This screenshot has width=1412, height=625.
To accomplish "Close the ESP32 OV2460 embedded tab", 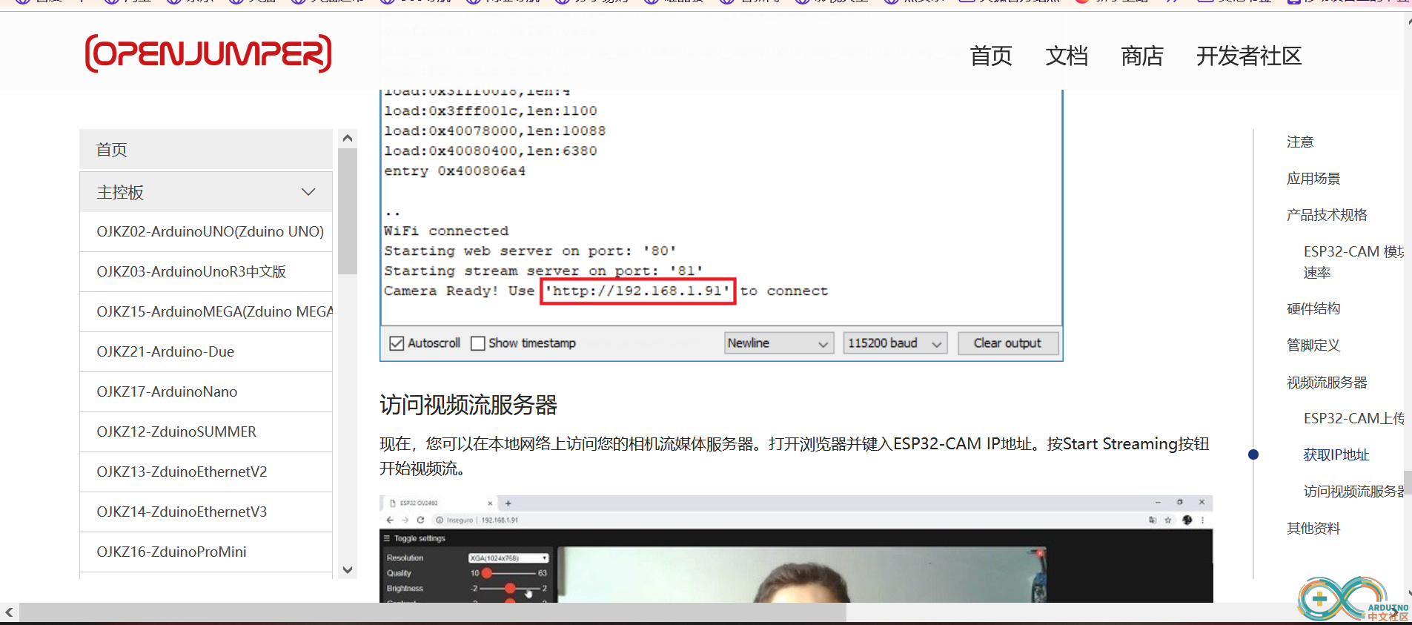I will coord(490,503).
